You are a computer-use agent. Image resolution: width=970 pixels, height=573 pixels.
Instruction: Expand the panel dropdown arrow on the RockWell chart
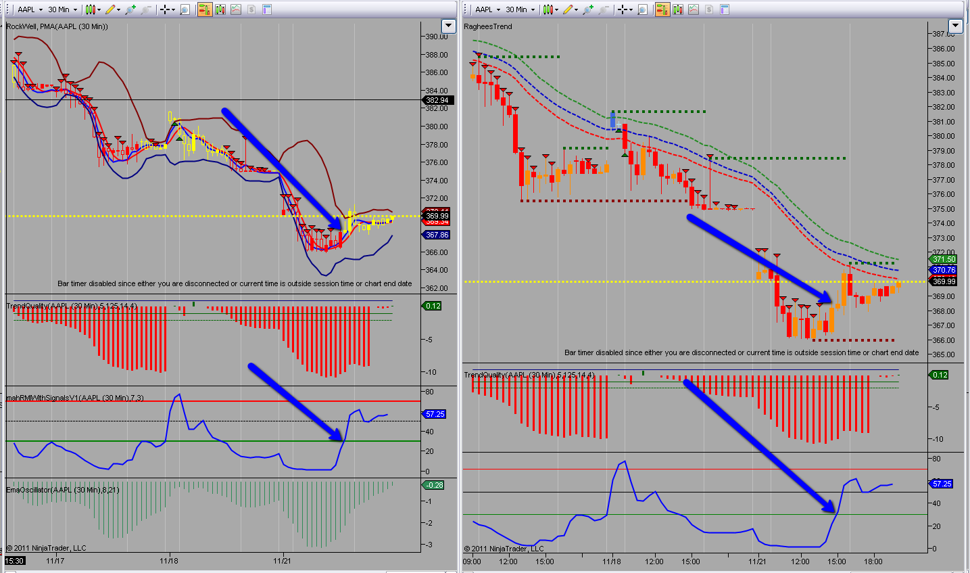coord(449,26)
